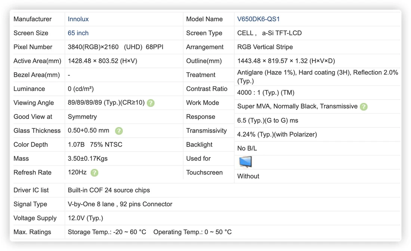Viewport: 411px width, 251px height.
Task: Click the Signal Type label
Action: click(x=30, y=204)
